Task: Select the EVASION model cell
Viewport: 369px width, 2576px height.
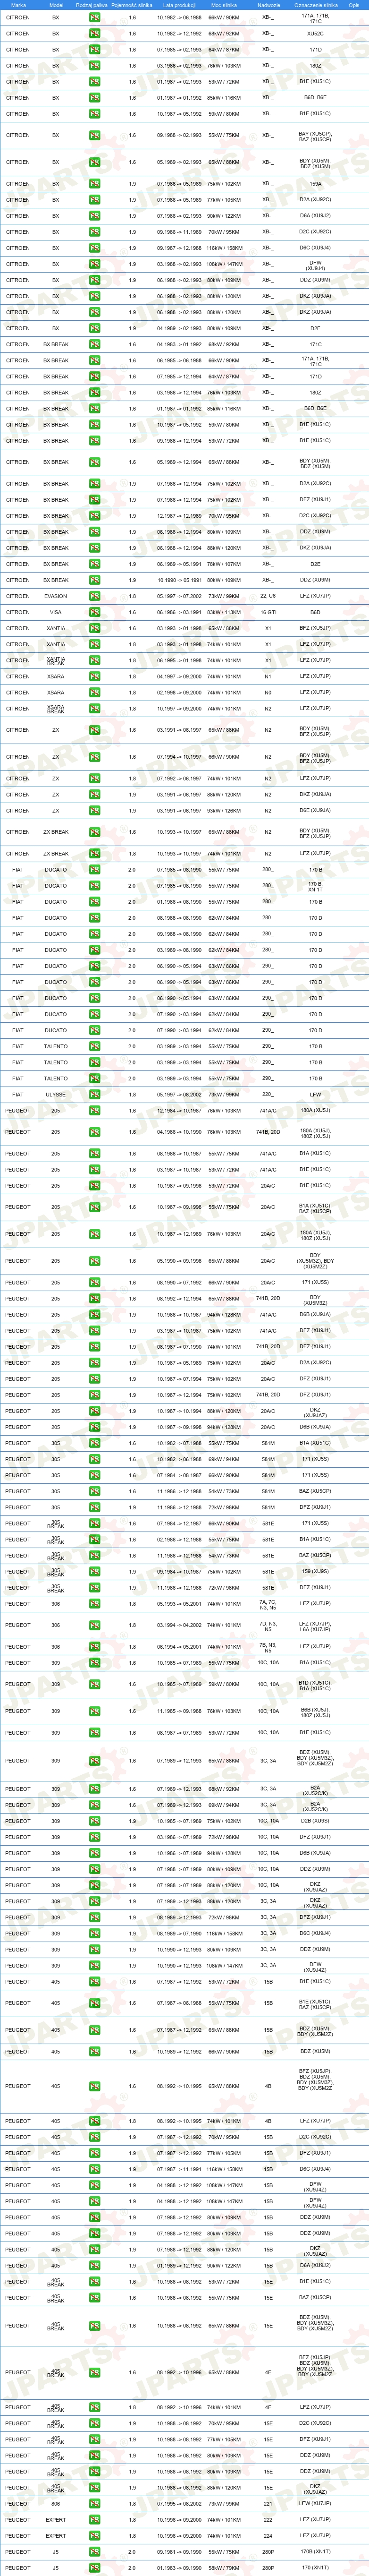Action: coord(56,596)
